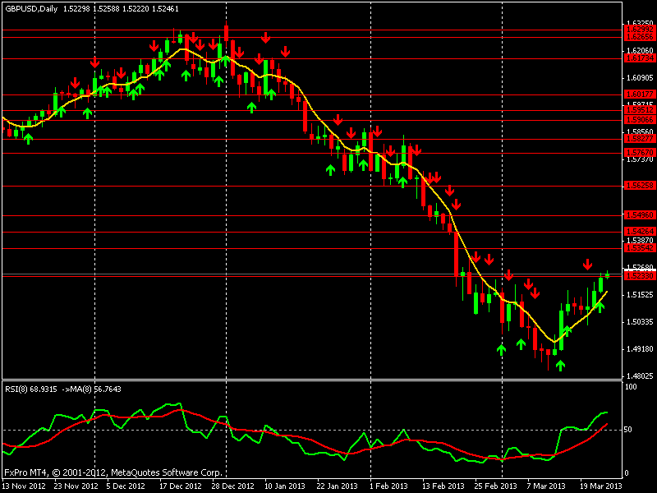The image size is (657, 493).
Task: Select the 5 Dec 2012 date label
Action: 126,486
